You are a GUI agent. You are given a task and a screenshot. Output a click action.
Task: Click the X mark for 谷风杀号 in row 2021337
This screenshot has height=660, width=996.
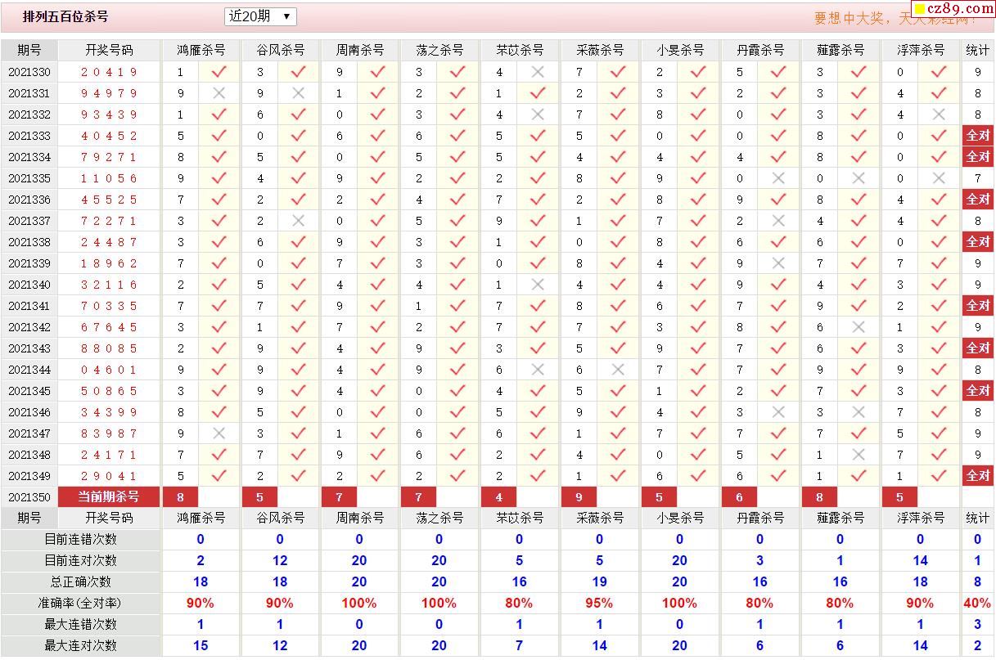[x=299, y=221]
